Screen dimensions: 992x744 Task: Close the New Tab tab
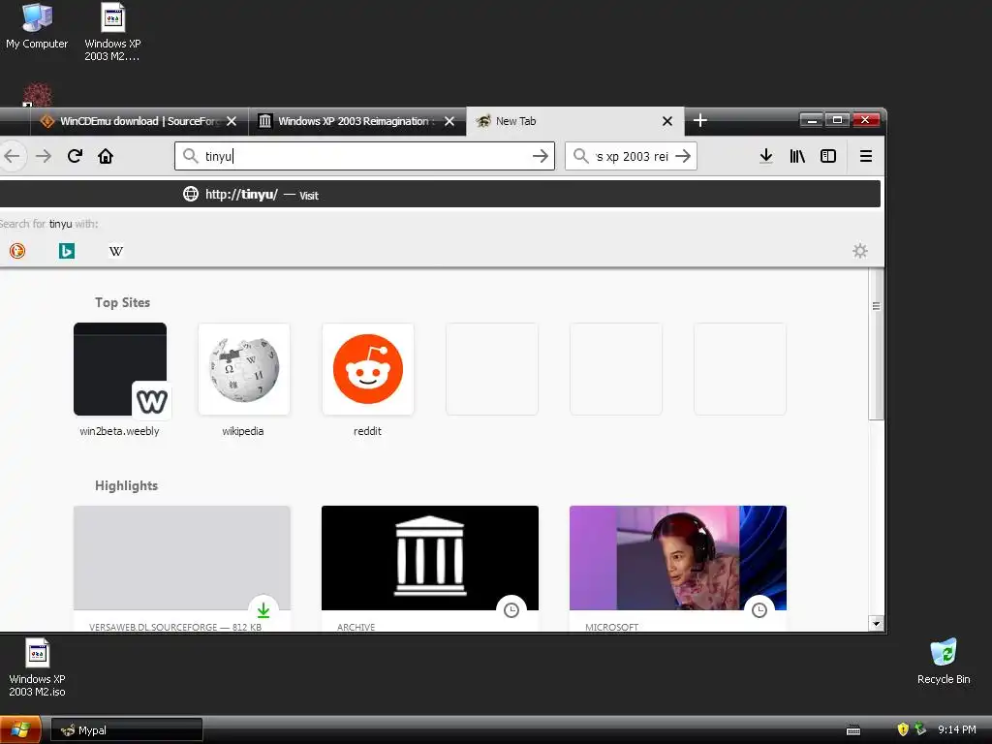666,121
